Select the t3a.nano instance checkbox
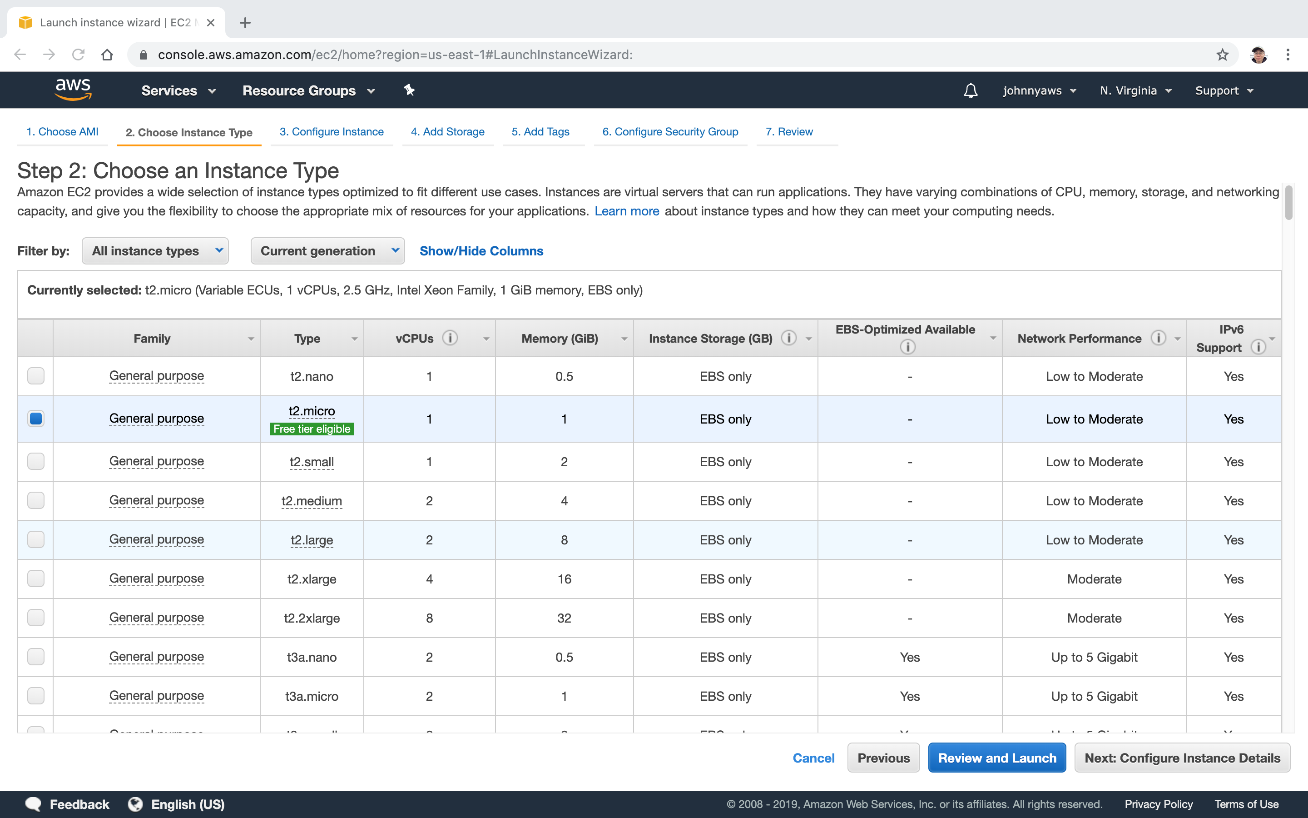This screenshot has height=818, width=1308. [x=36, y=656]
